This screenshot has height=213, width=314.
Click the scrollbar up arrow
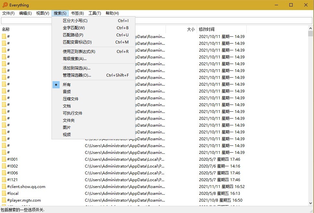(x=310, y=28)
